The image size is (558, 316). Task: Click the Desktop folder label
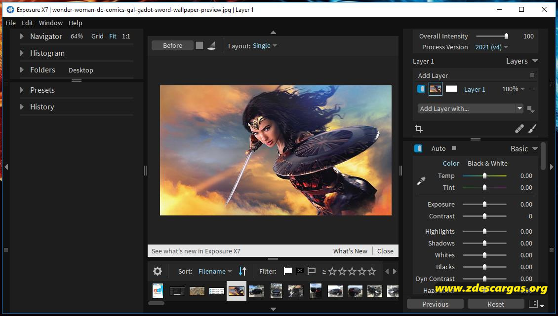click(x=81, y=70)
